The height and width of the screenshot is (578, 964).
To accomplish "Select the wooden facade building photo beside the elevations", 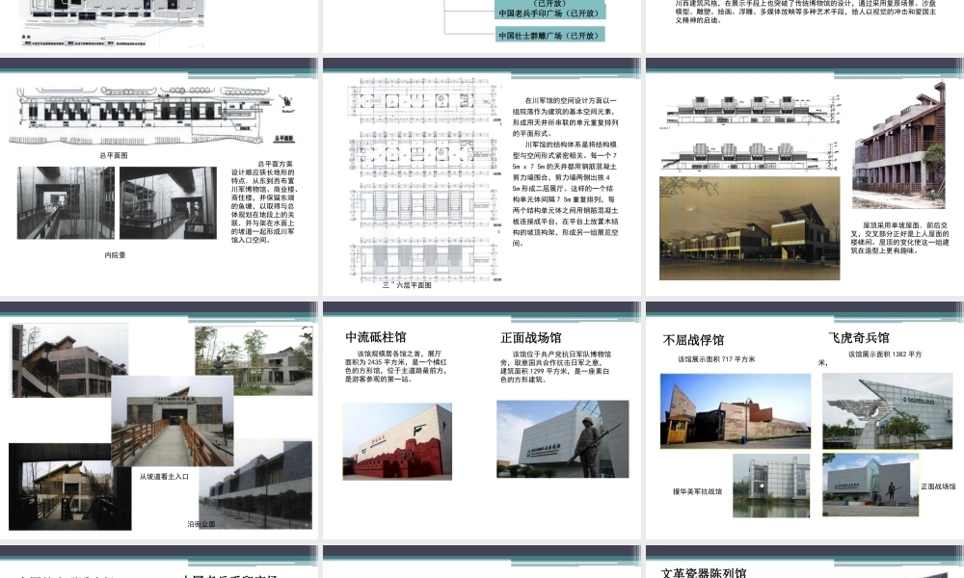I will (x=898, y=144).
